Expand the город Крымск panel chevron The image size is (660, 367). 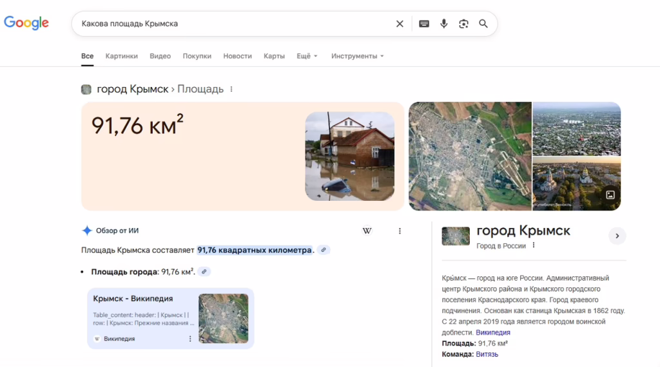617,236
